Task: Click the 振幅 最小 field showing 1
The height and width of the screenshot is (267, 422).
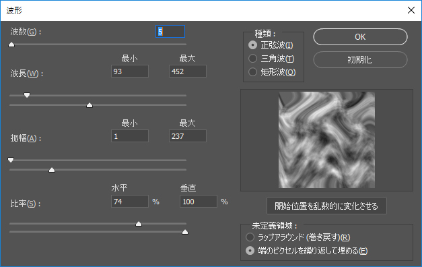Action: click(130, 136)
